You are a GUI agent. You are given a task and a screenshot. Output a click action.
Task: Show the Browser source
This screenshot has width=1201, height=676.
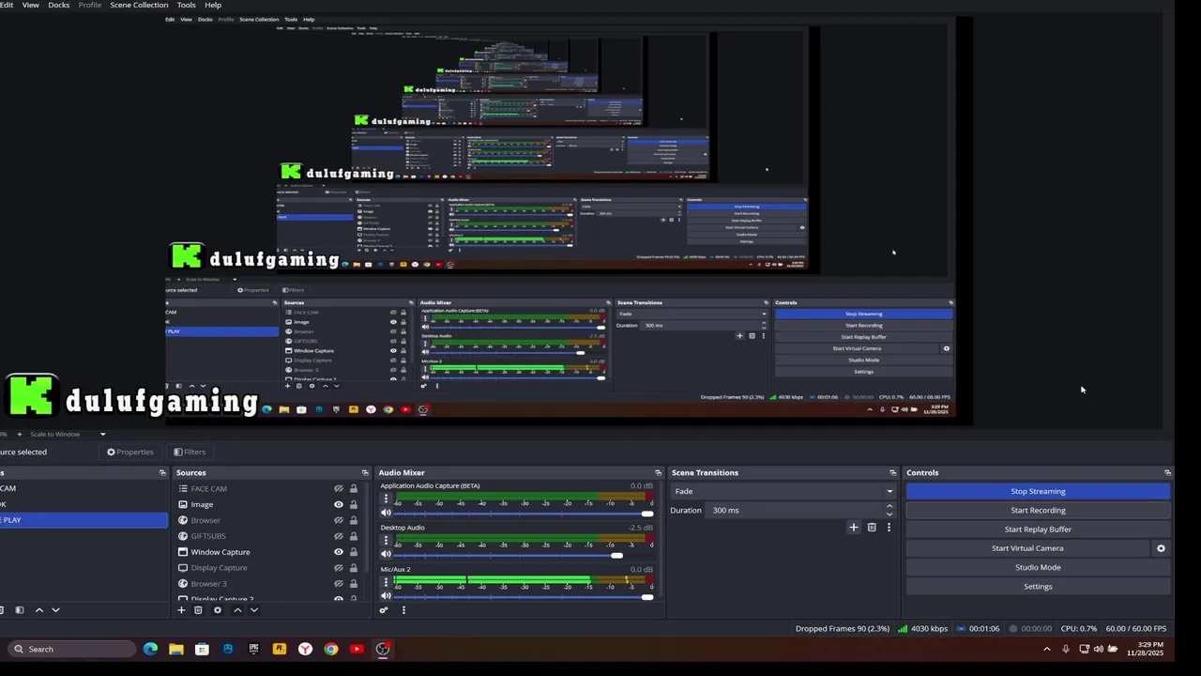tap(339, 520)
